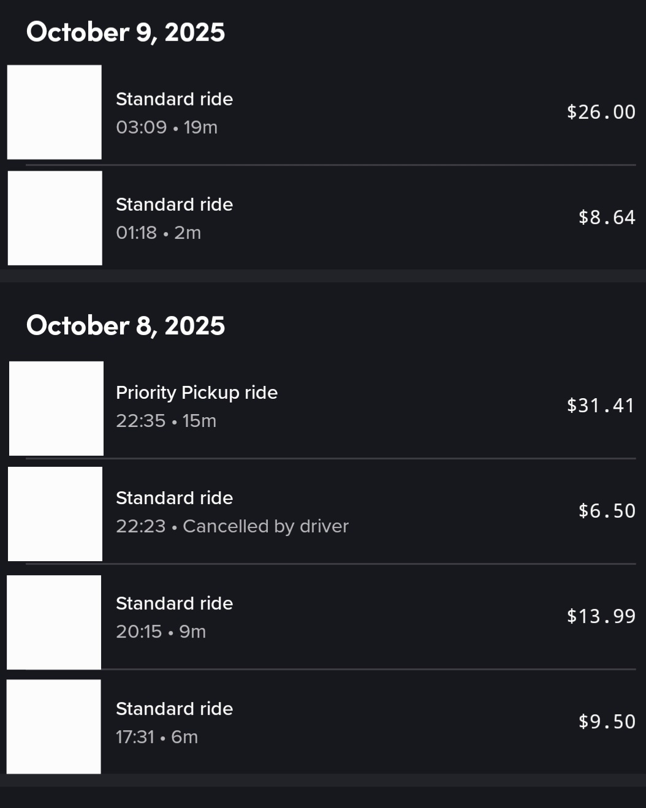
Task: Open the map thumbnail for the $26.00 ride
Action: [x=55, y=112]
